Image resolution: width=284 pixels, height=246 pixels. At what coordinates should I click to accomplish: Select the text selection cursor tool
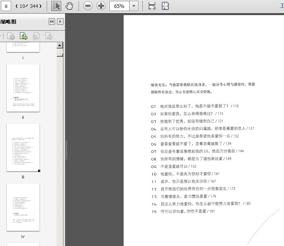[x=56, y=6]
